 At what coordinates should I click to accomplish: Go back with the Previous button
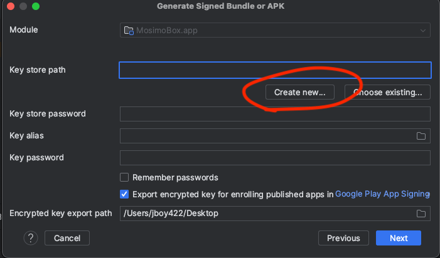(x=343, y=238)
